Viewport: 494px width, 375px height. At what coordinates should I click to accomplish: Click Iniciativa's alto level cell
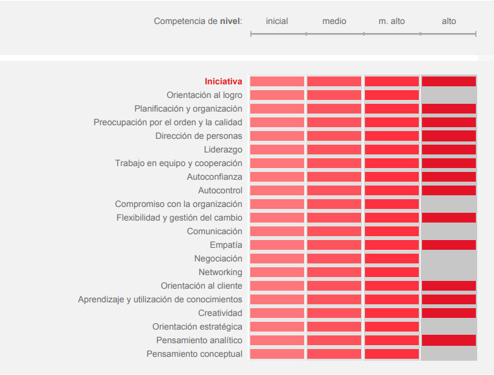[x=449, y=82]
